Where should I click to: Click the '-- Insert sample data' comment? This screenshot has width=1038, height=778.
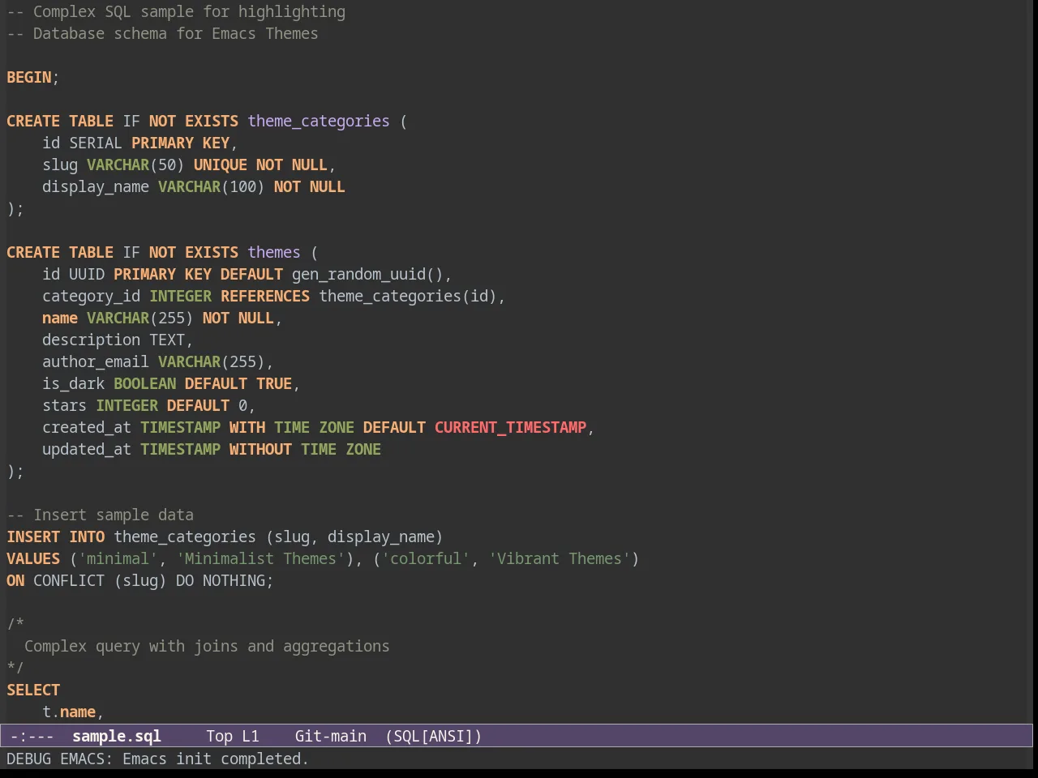coord(100,515)
